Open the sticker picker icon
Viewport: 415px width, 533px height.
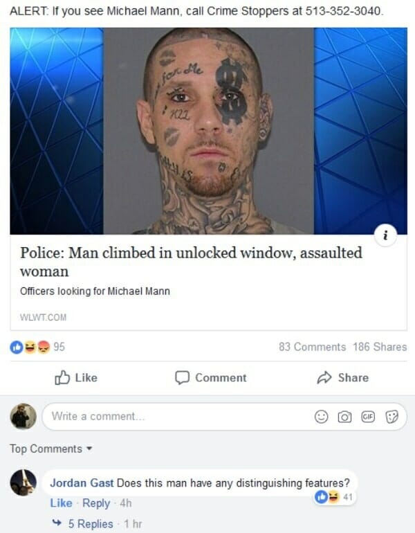tap(391, 417)
